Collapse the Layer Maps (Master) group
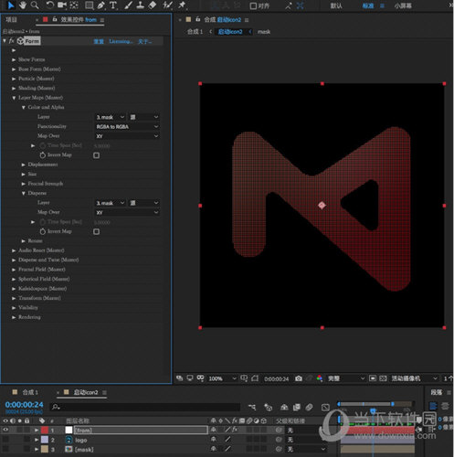The image size is (454, 457). click(x=14, y=98)
